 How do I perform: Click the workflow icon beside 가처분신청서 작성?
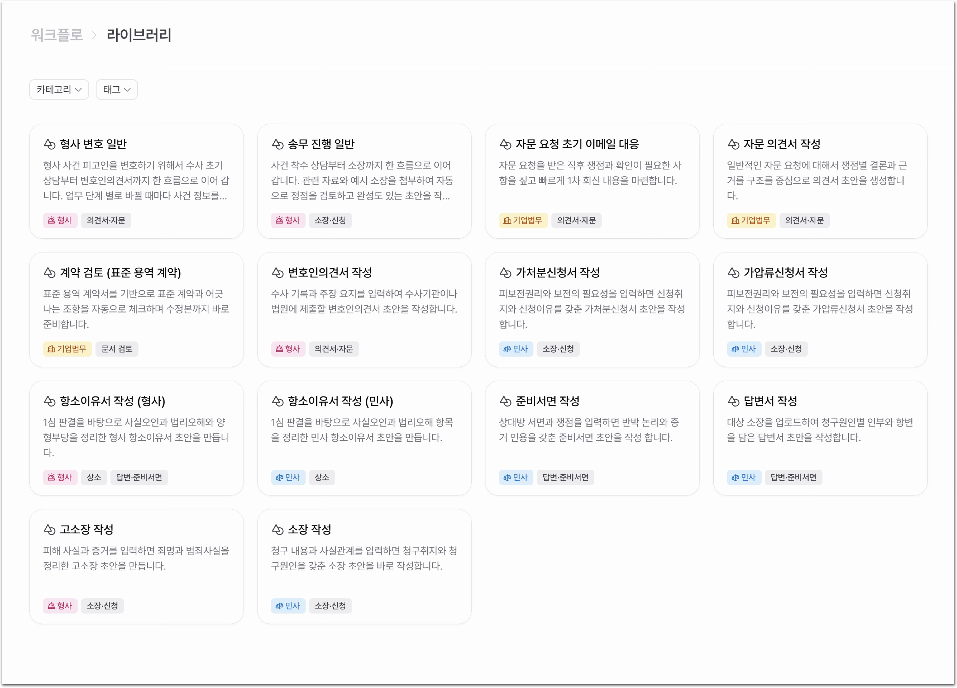(505, 273)
